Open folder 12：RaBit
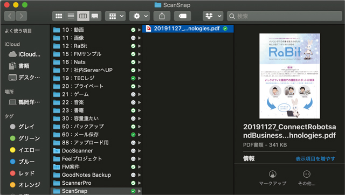345x195 pixels. click(96, 46)
